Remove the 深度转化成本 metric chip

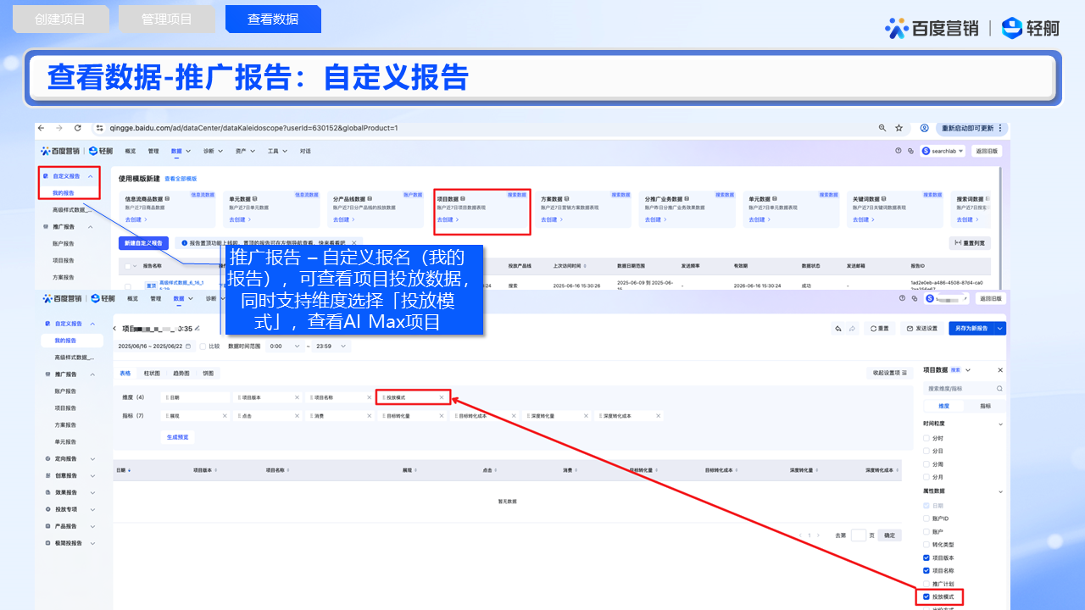pos(658,416)
